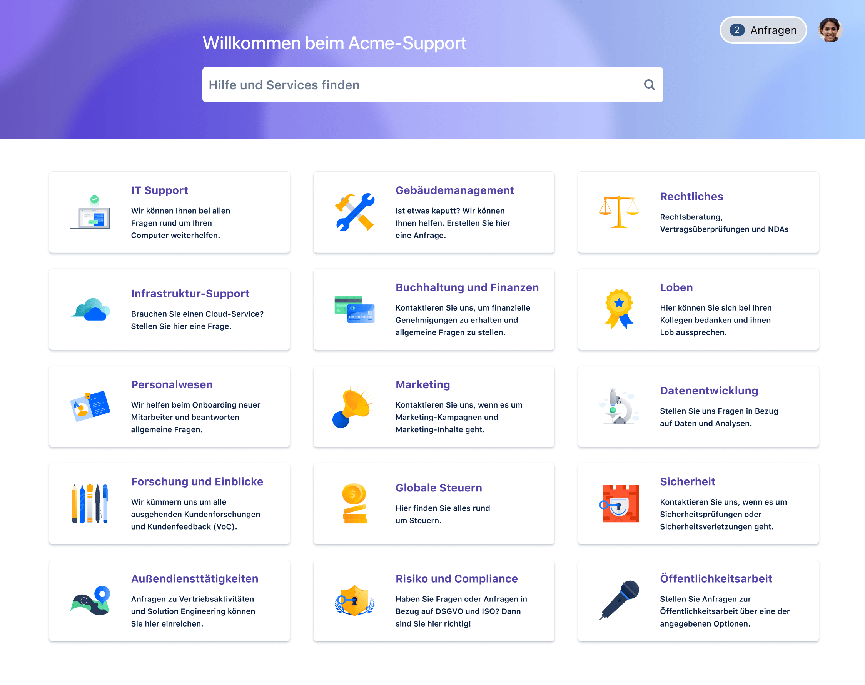This screenshot has height=685, width=865.
Task: Open the Außendiensttätigkeiten link
Action: tap(194, 578)
